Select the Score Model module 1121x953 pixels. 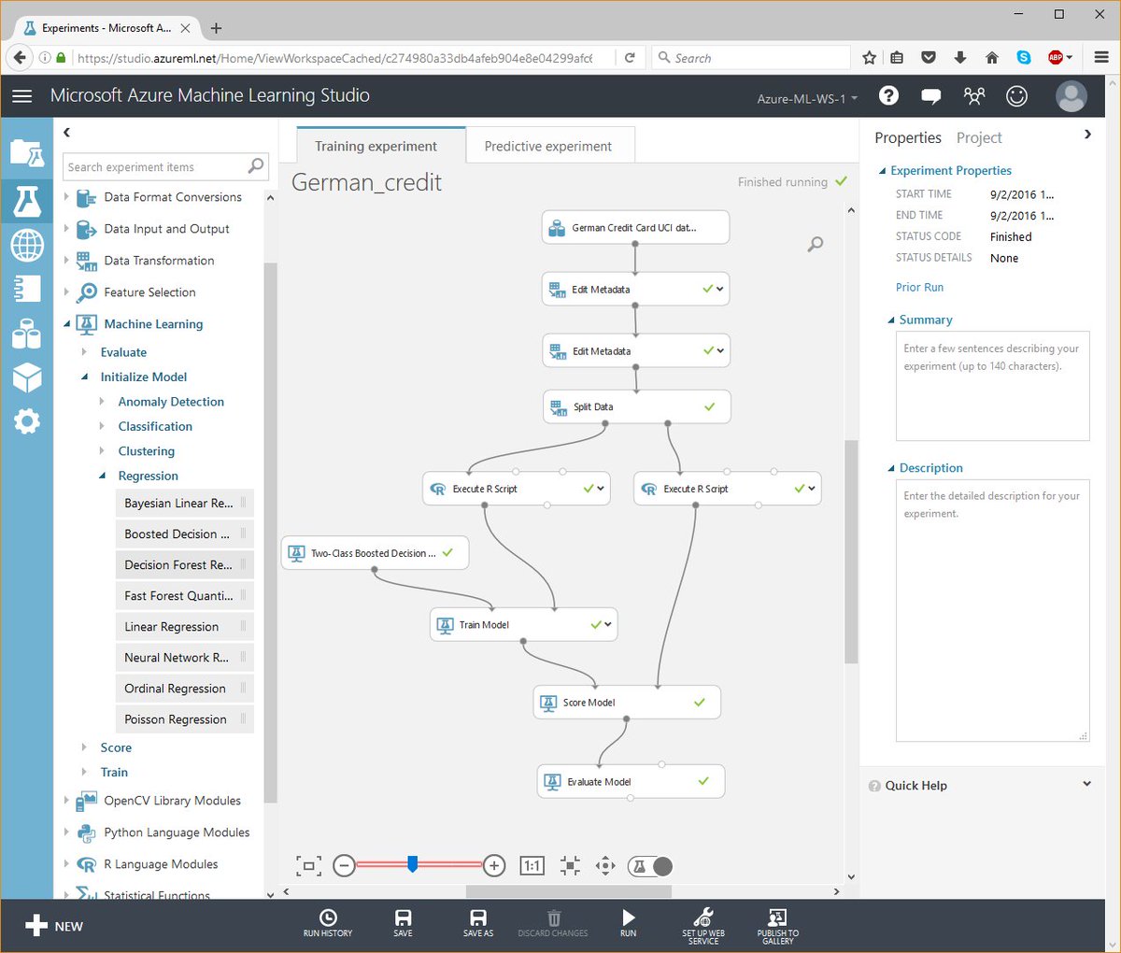tap(627, 702)
